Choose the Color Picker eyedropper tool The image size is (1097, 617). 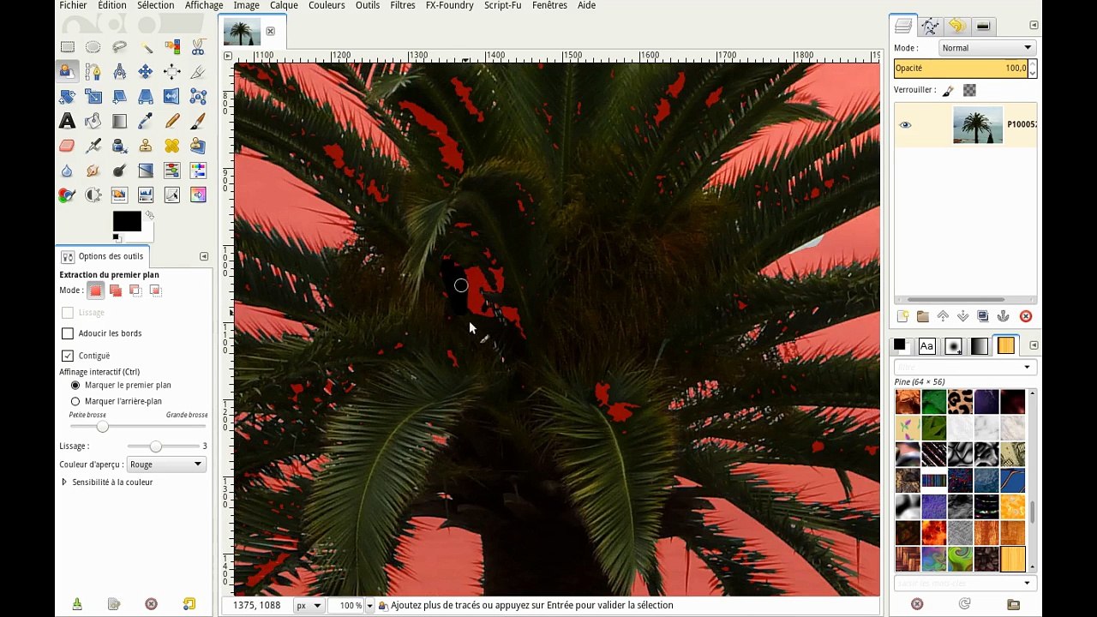point(146,122)
